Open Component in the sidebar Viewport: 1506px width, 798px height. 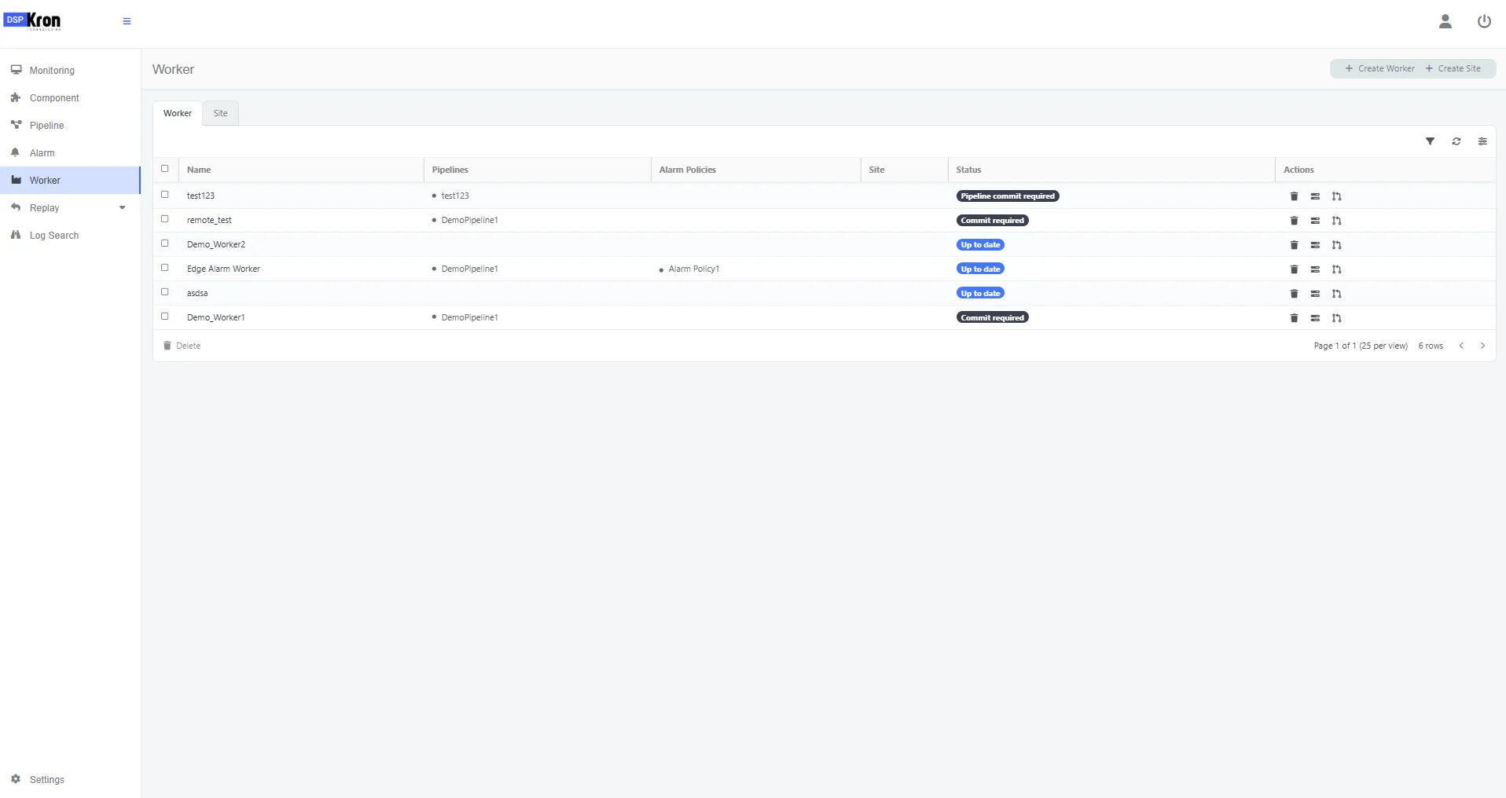coord(70,98)
